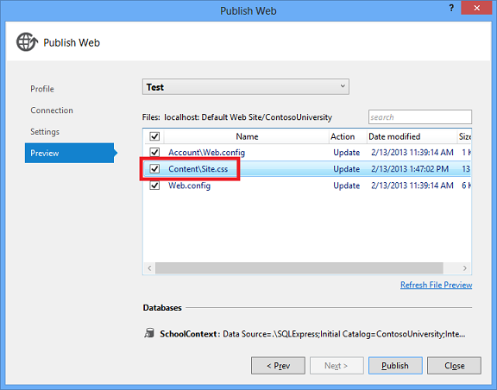497x390 pixels.
Task: Open the Test profile dropdown
Action: click(246, 87)
